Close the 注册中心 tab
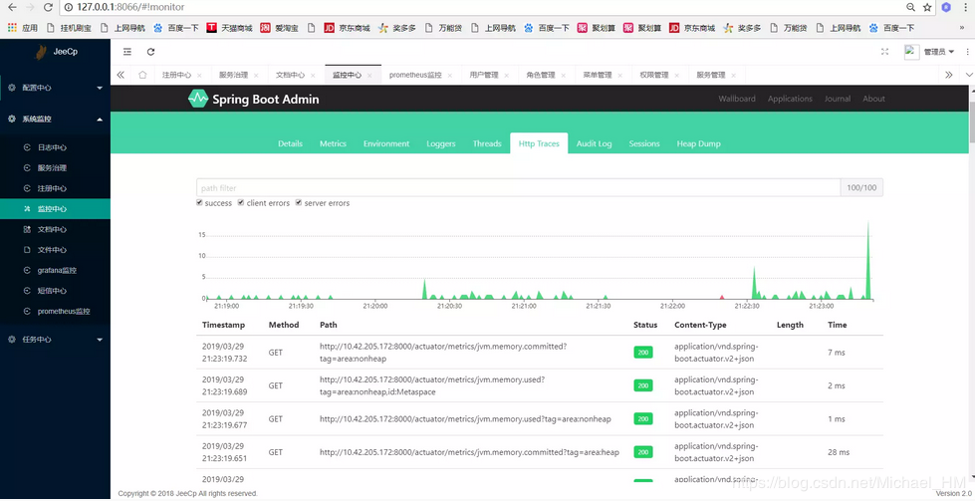This screenshot has width=975, height=501. click(x=199, y=75)
